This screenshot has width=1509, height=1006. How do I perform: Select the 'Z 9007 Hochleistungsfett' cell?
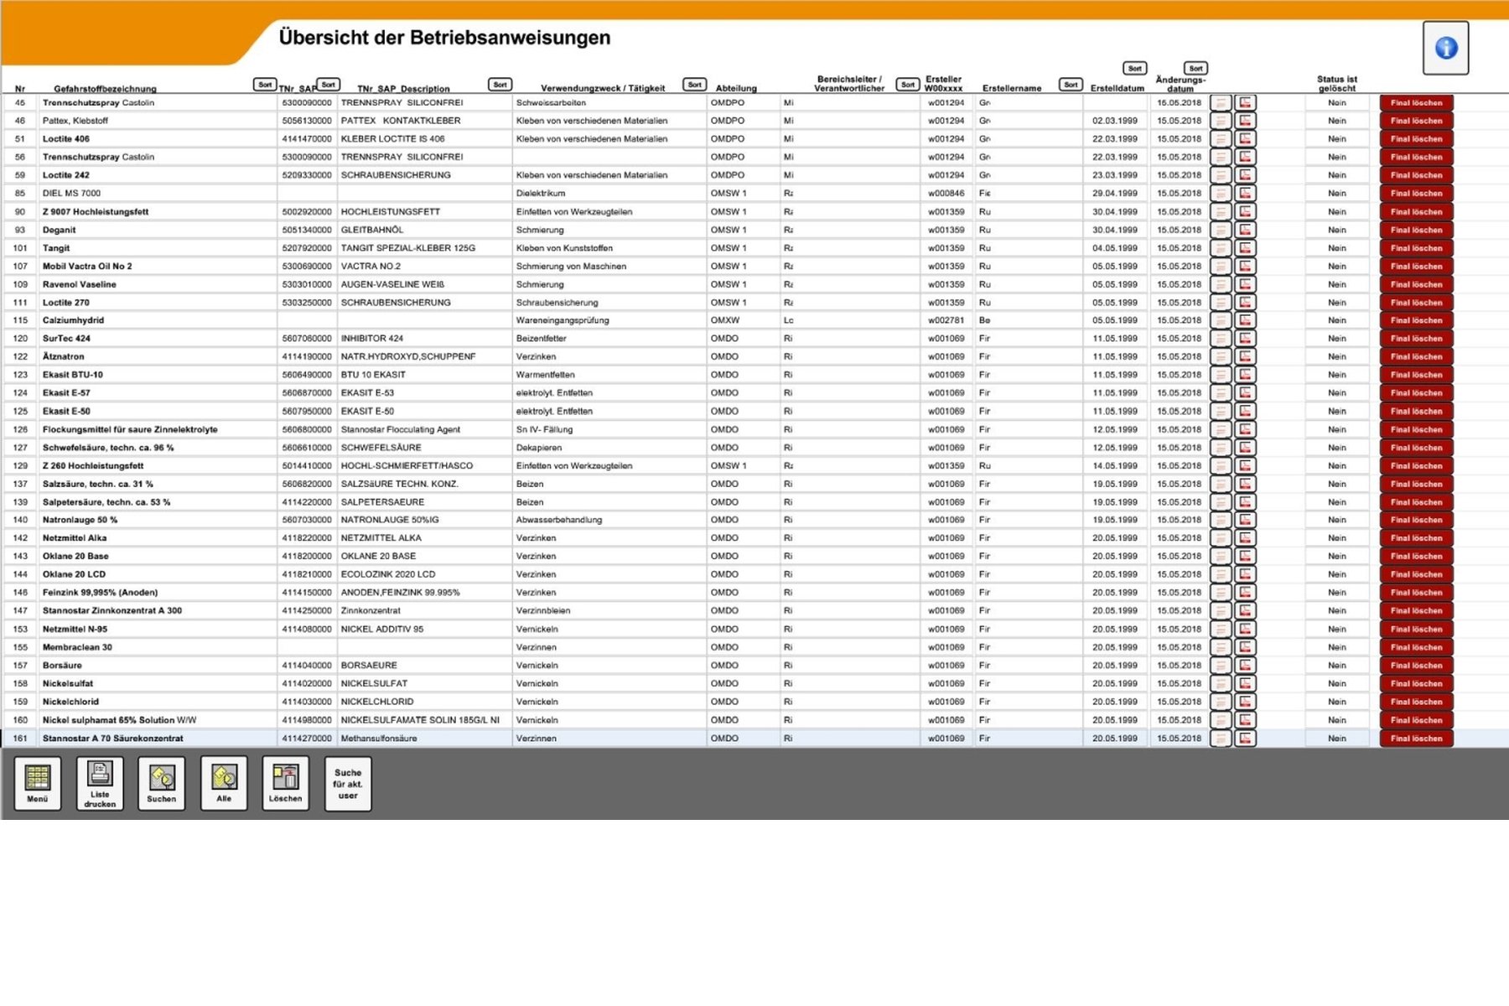pos(158,212)
